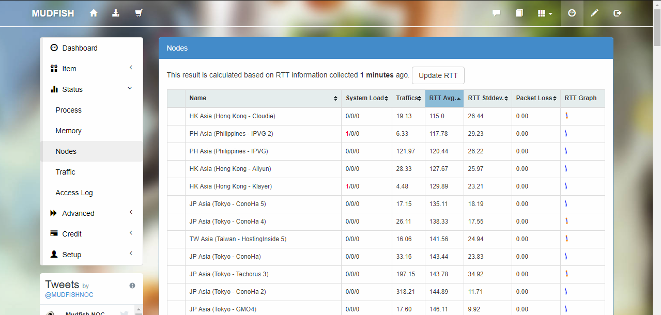The width and height of the screenshot is (661, 315).
Task: Select PH Asia (Philippines - IPVG 2) name
Action: tap(231, 134)
